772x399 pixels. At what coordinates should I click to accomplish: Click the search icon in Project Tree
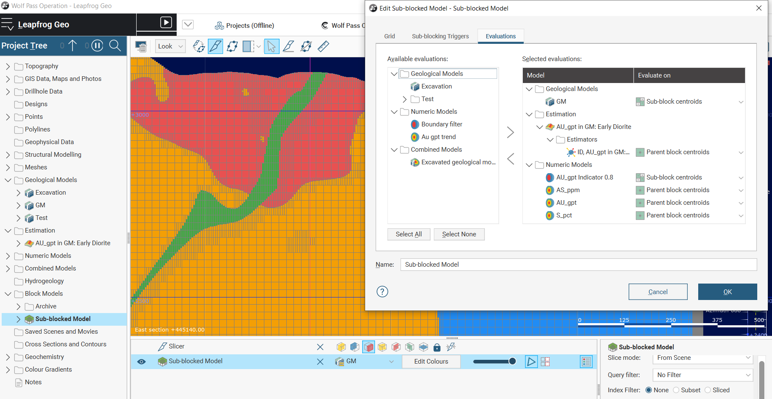115,46
